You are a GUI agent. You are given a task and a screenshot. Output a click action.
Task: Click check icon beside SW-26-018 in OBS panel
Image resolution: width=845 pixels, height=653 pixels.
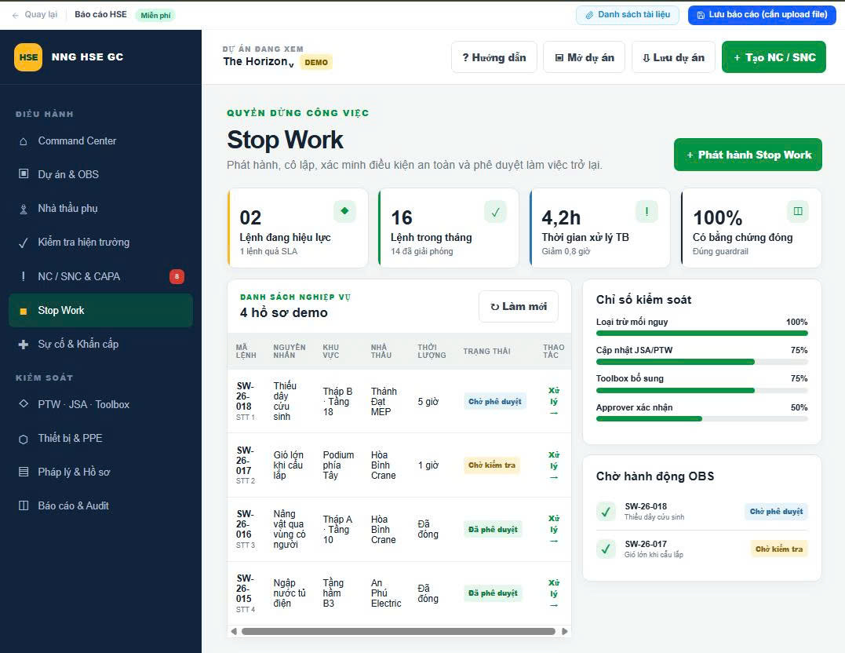606,511
